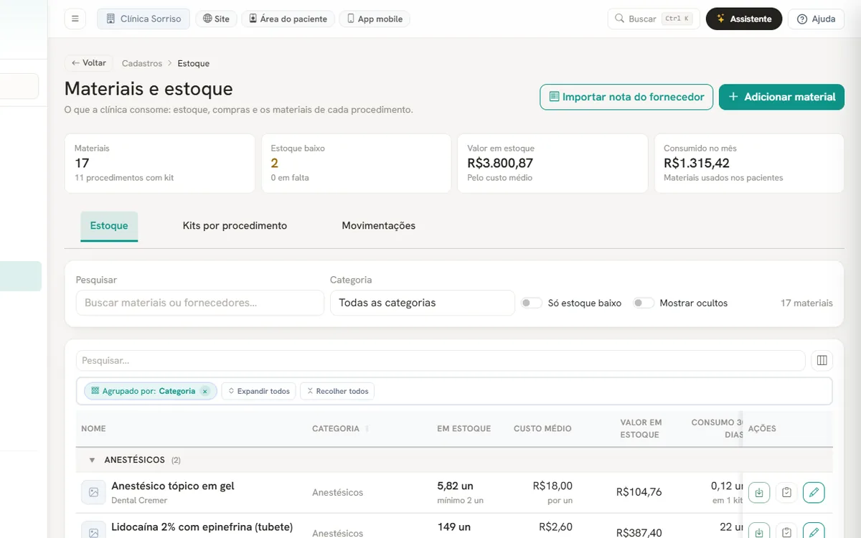Select the Estoque baixo summary card
Viewport: 861px width, 538px height.
tap(356, 163)
